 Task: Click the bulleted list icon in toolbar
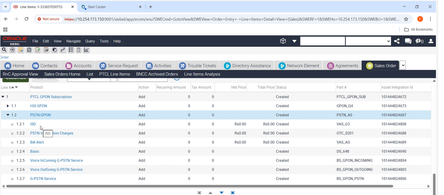[x=71, y=50]
